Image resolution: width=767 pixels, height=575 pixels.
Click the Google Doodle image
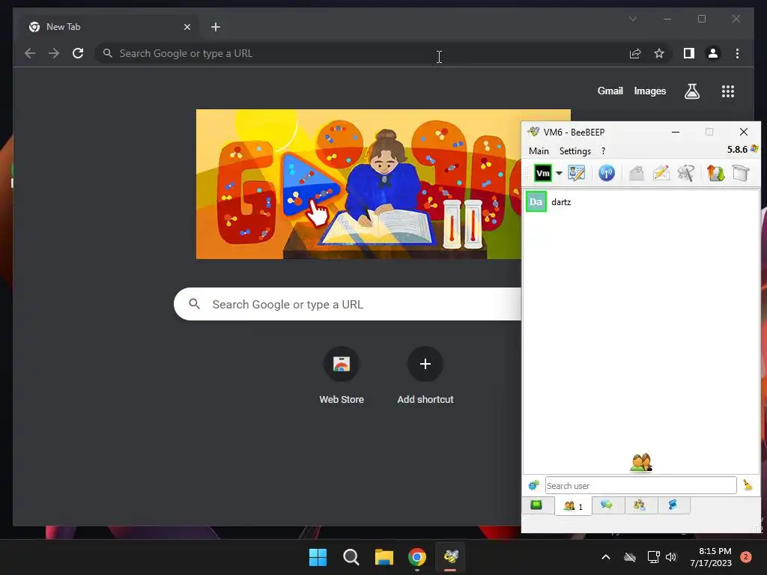click(359, 184)
